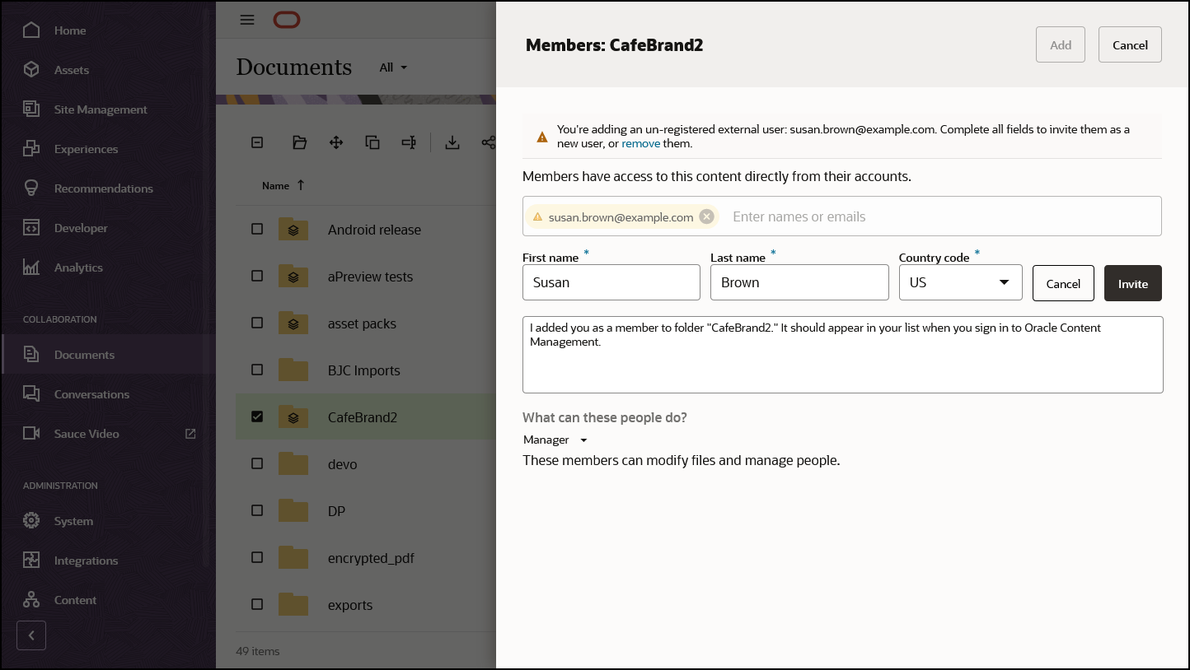Click the Move toolbar icon

[336, 142]
